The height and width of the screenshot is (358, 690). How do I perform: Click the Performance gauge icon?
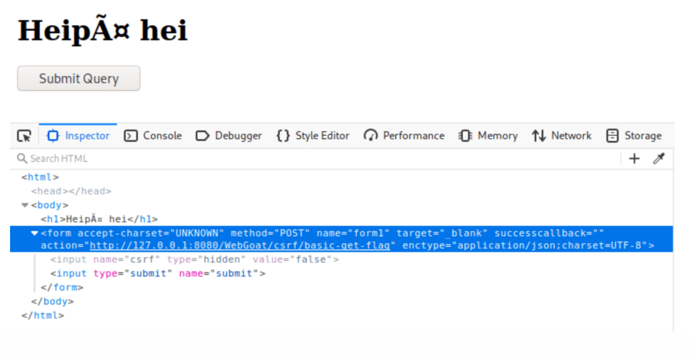tap(370, 136)
